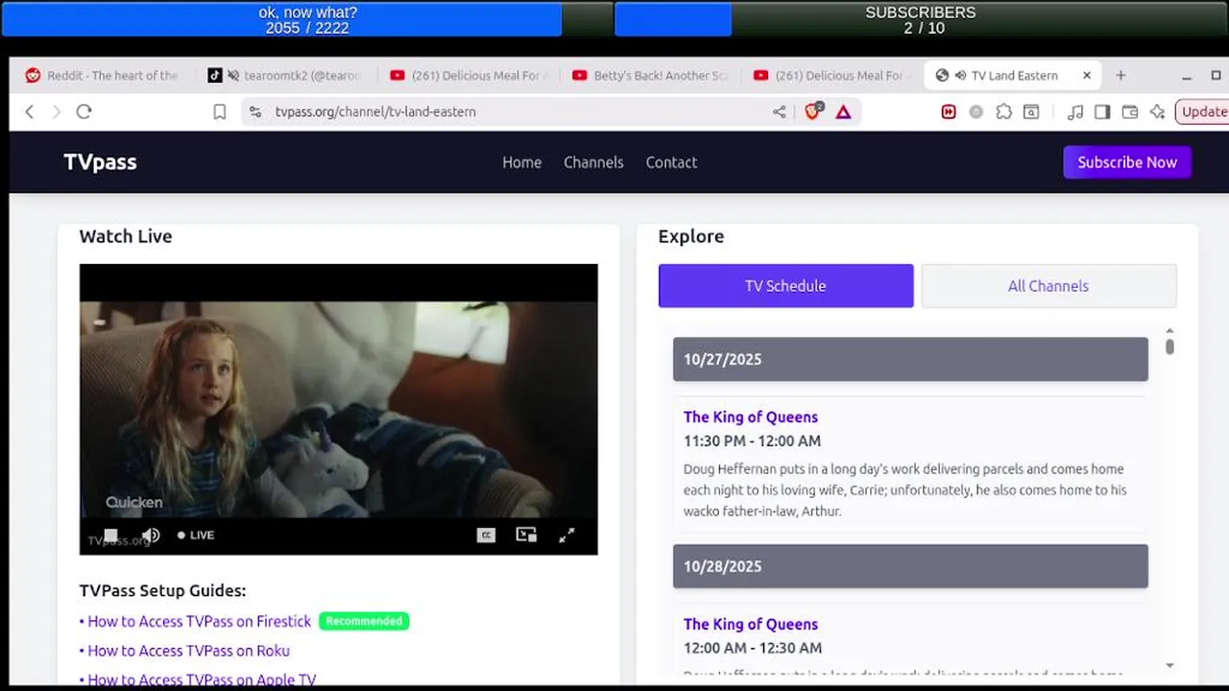
Task: Click the 10/27/2025 date header
Action: [x=910, y=359]
